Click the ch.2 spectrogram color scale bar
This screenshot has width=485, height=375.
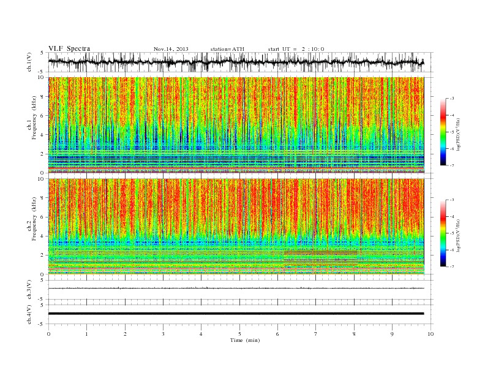443,233
